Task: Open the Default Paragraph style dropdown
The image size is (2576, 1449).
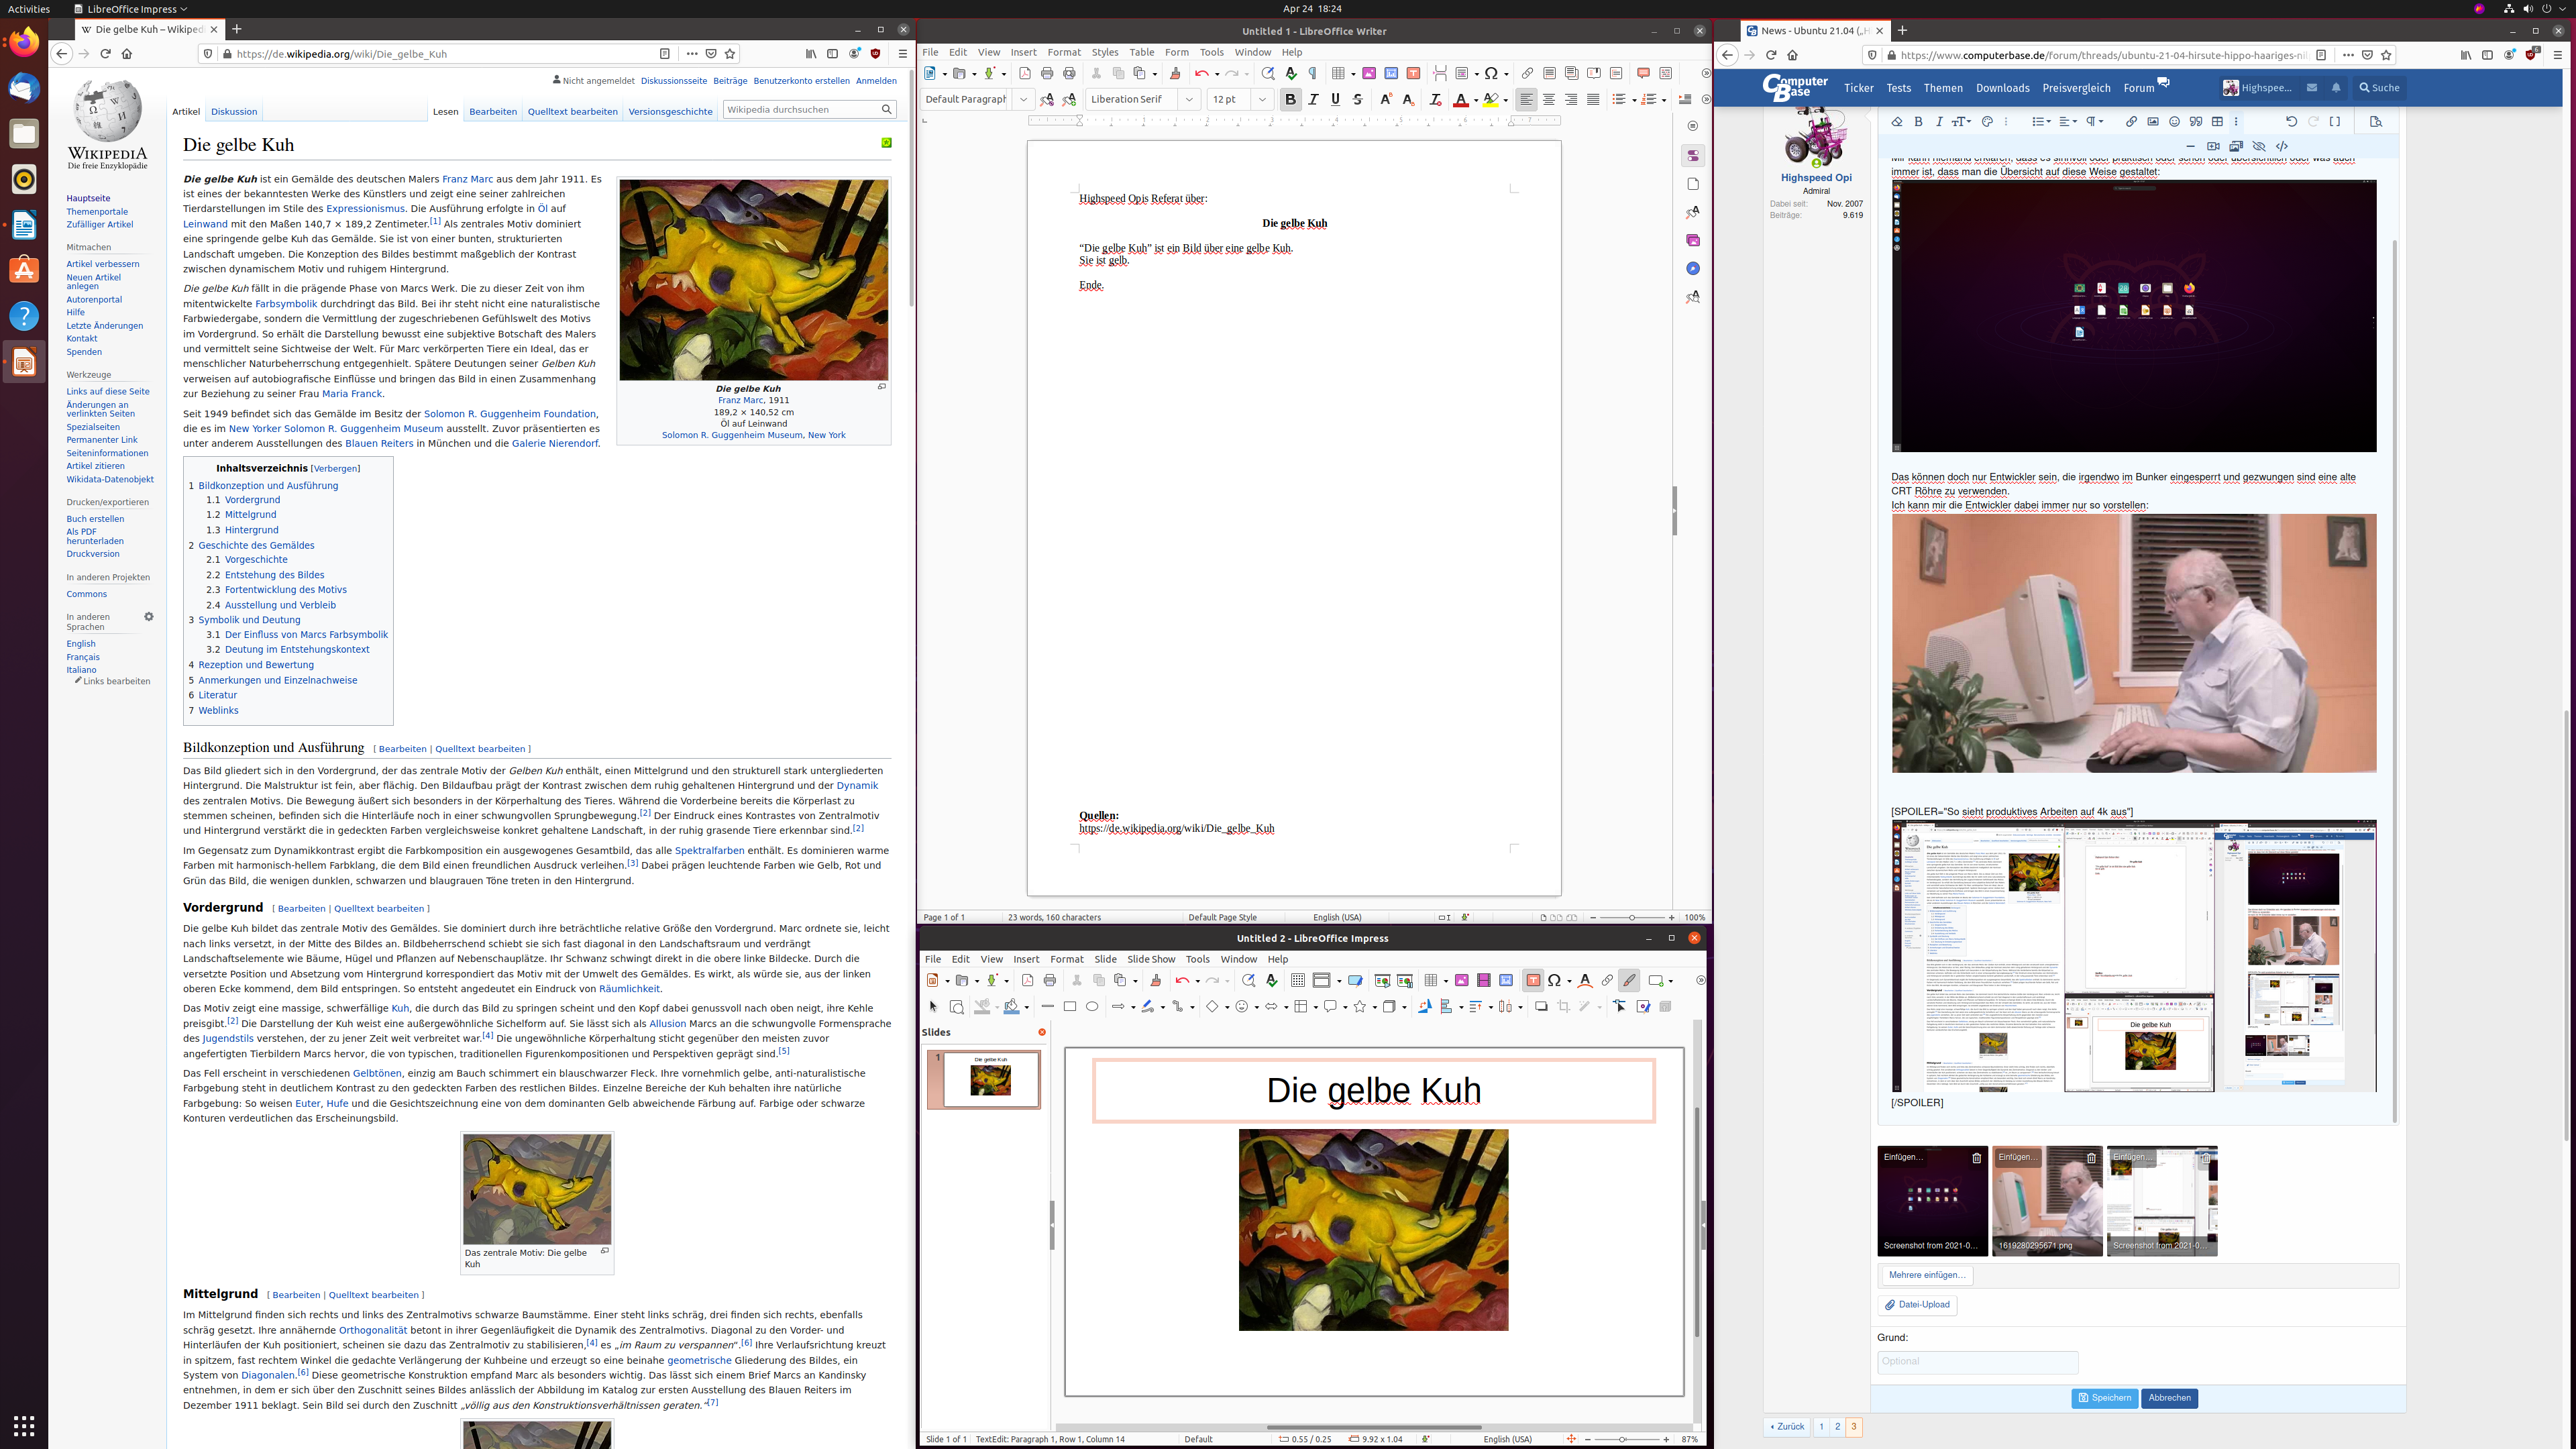Action: click(1024, 99)
